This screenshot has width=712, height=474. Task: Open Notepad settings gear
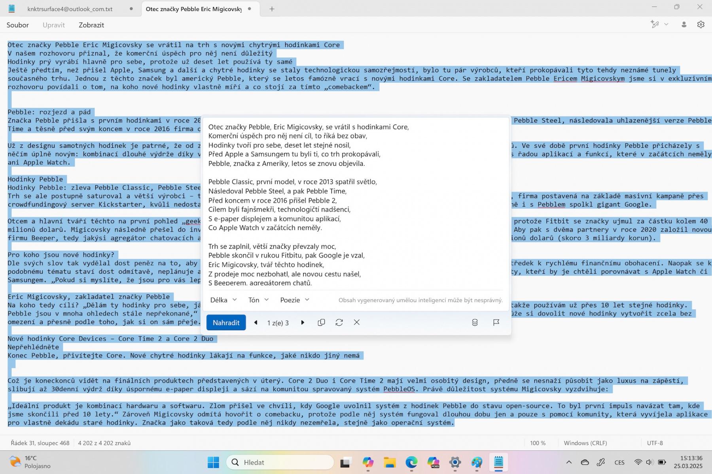701,24
